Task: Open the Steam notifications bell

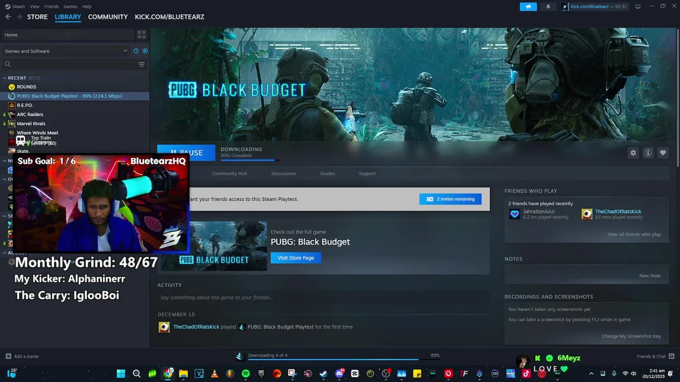Action: 548,6
